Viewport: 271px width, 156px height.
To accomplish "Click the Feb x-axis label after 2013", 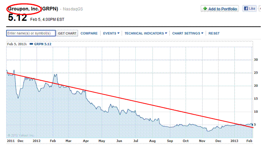I will 249,141.
